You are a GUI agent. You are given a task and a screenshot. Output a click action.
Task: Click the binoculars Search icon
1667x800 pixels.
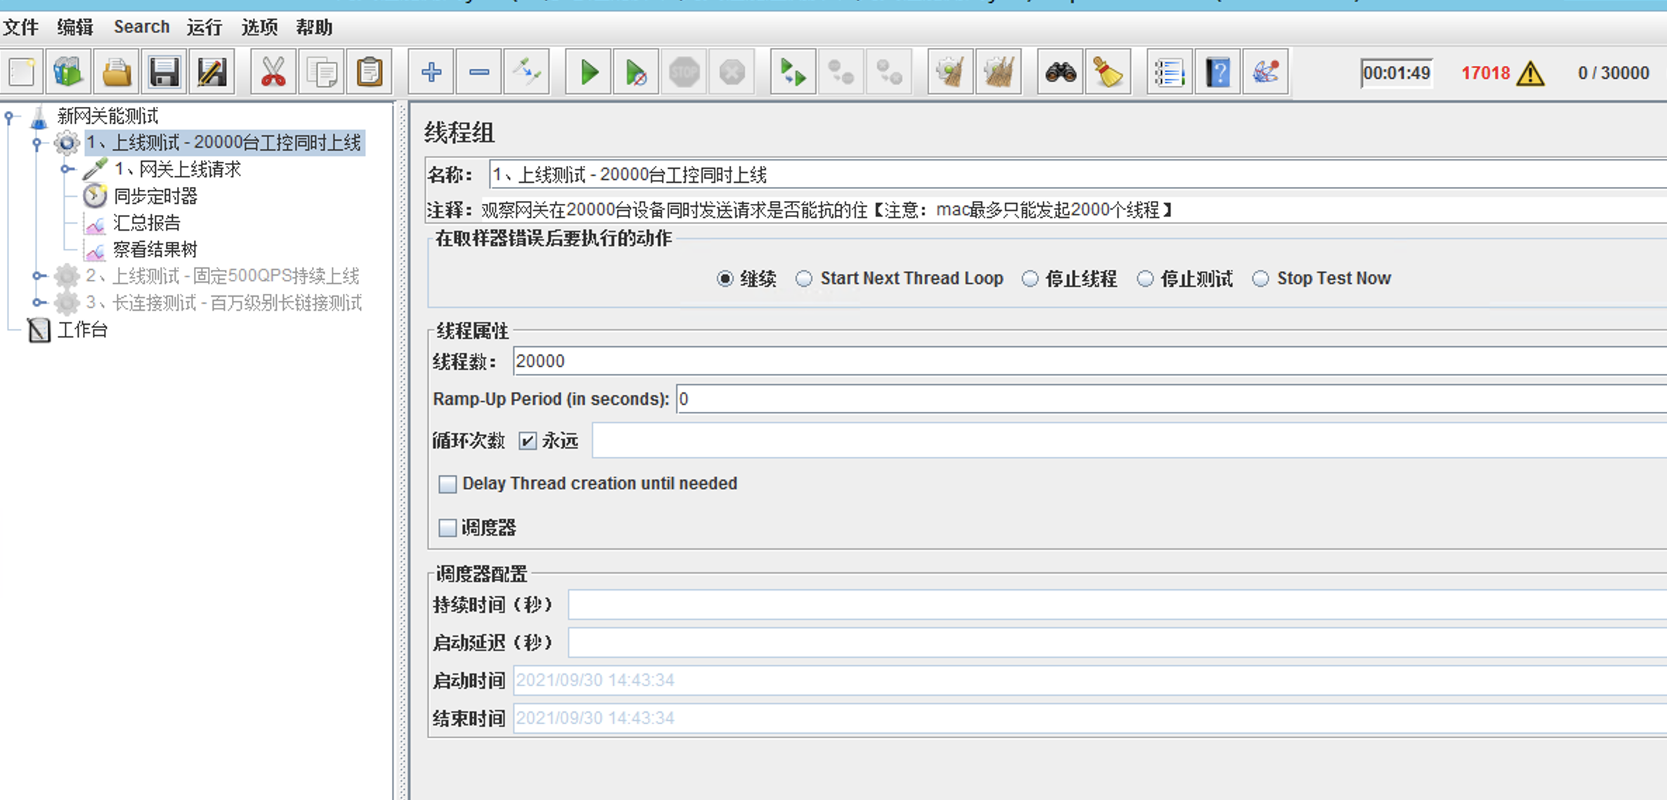tap(1060, 72)
